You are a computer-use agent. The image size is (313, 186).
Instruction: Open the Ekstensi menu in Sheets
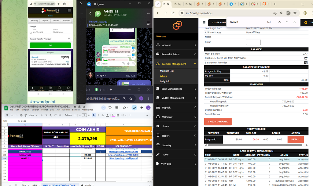[x=66, y=110]
